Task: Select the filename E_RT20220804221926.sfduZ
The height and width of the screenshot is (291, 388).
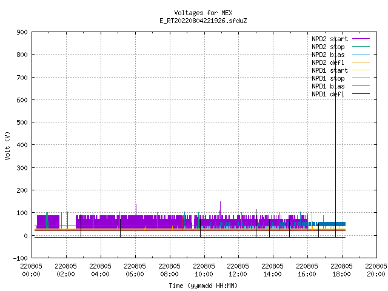Action: 203,21
